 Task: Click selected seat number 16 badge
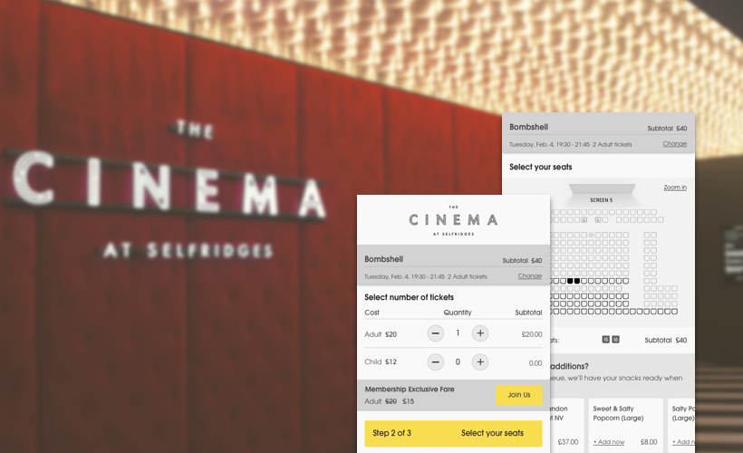[615, 340]
